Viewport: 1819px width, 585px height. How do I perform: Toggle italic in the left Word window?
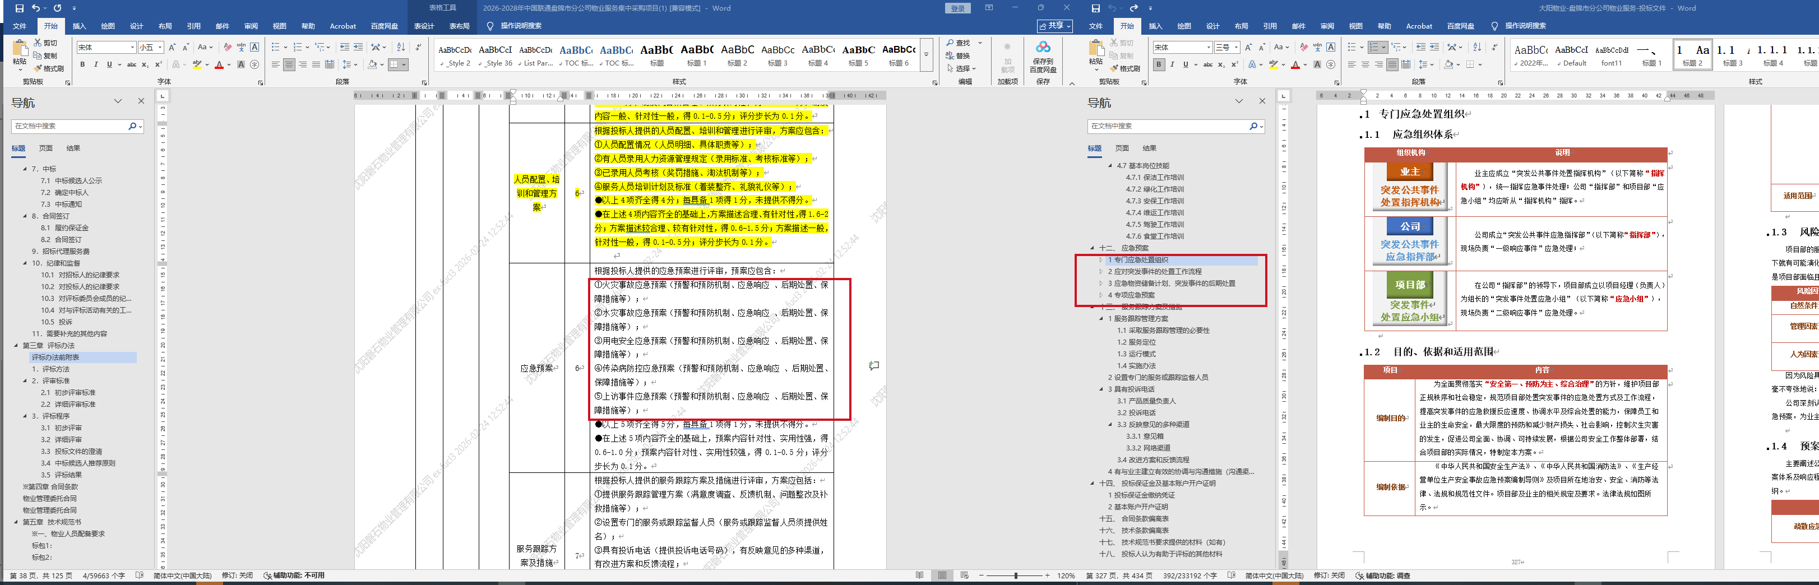(x=96, y=64)
